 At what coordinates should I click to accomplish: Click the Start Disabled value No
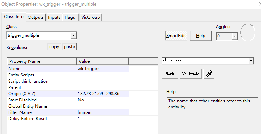pos(103,100)
